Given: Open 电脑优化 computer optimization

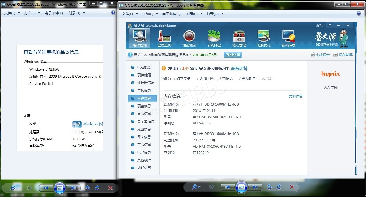Looking at the screenshot, I should coord(264,38).
